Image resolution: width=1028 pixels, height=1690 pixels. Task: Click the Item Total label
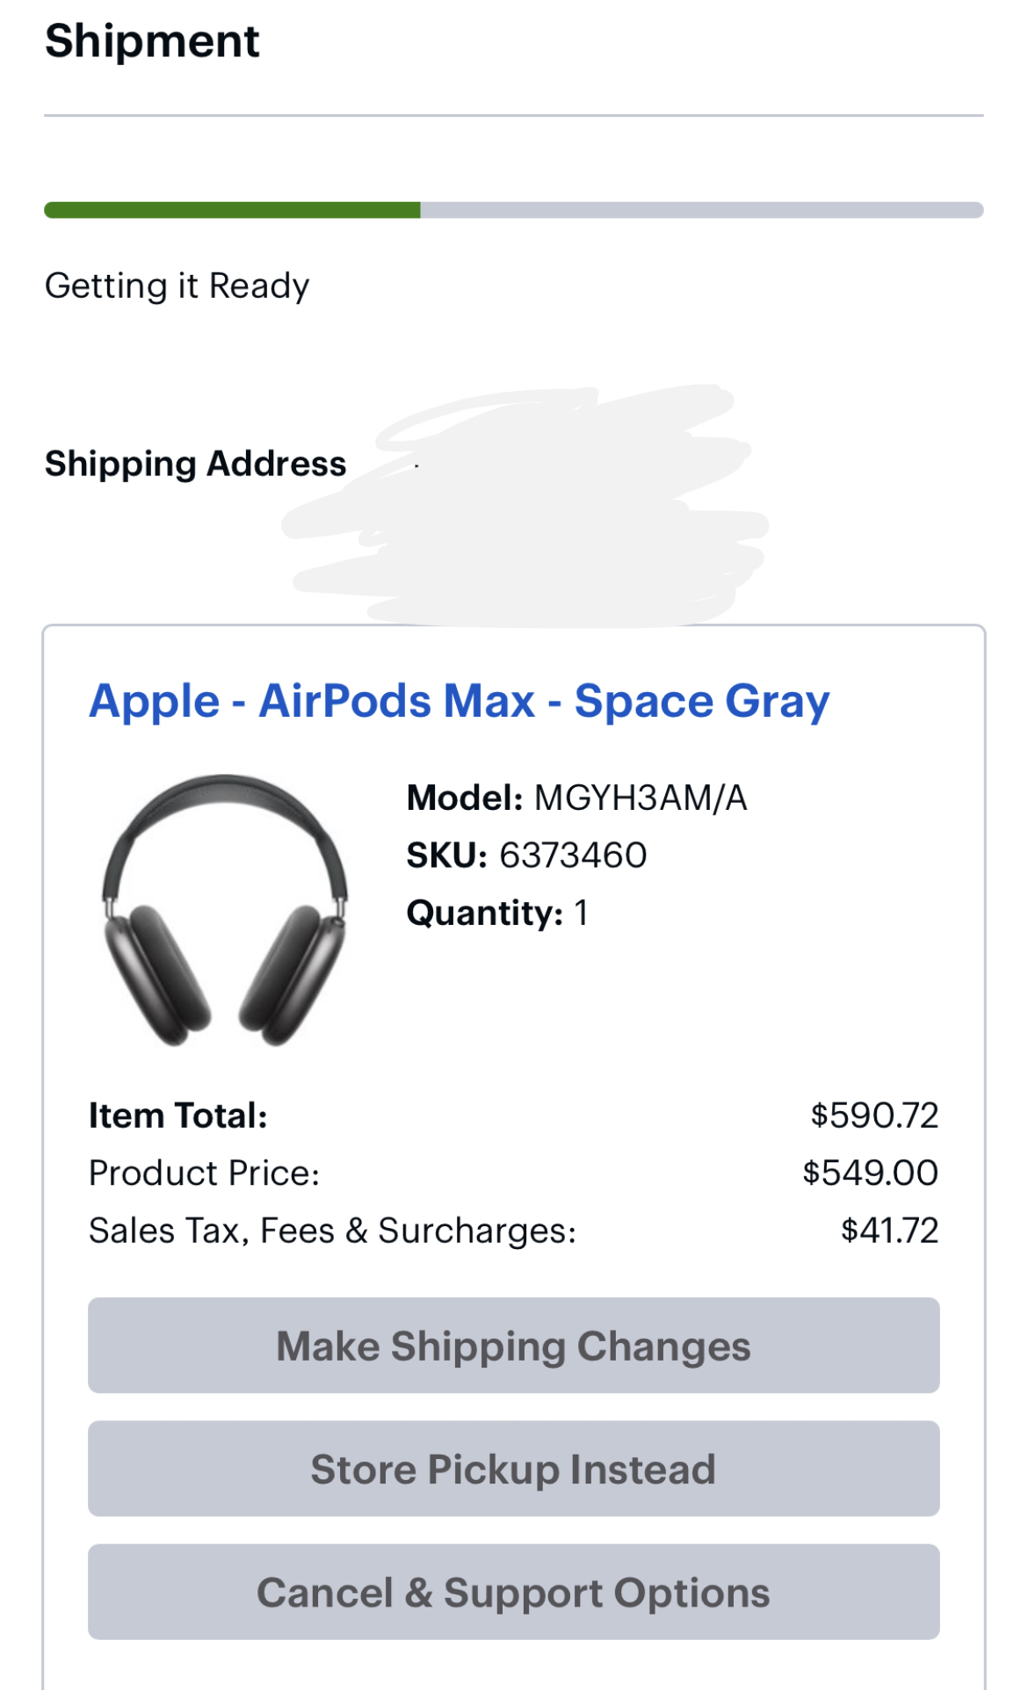pos(178,1116)
